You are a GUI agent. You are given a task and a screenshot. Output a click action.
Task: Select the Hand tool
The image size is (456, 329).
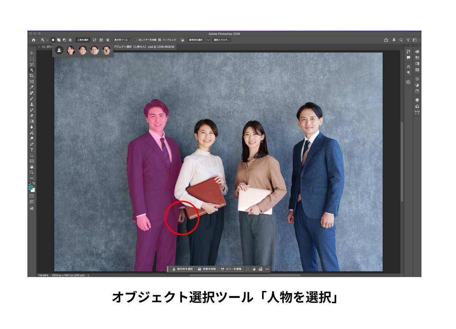32,167
